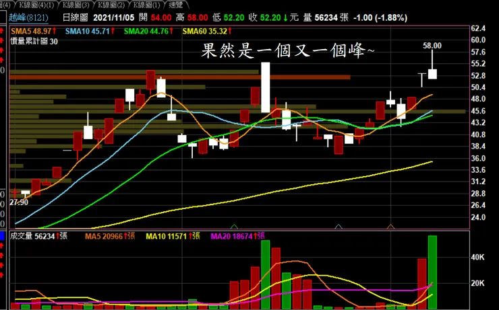Viewport: 499px width, 310px height.
Task: Switch to the K線圖(4)(1) tab
Action: (36, 5)
